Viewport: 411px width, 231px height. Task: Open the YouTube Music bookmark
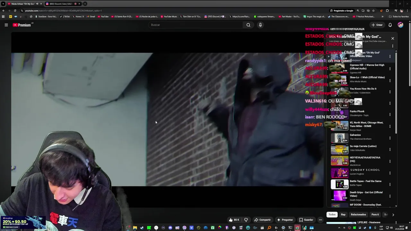click(169, 16)
